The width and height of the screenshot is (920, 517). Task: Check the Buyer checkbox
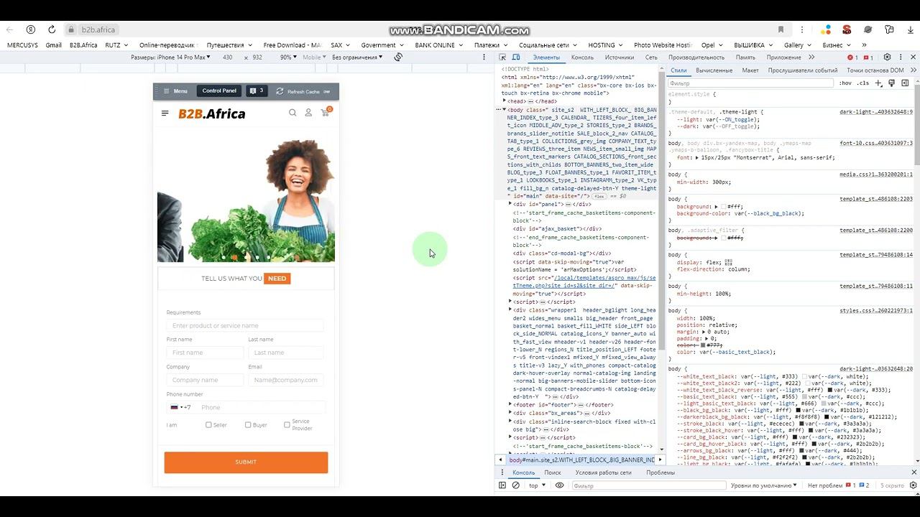point(248,425)
